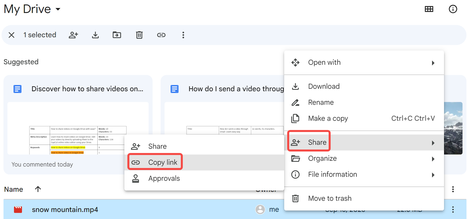Image resolution: width=468 pixels, height=219 pixels.
Task: Toggle the view details info panel
Action: click(453, 9)
